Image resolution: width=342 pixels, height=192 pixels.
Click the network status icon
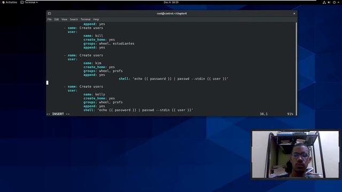click(324, 2)
